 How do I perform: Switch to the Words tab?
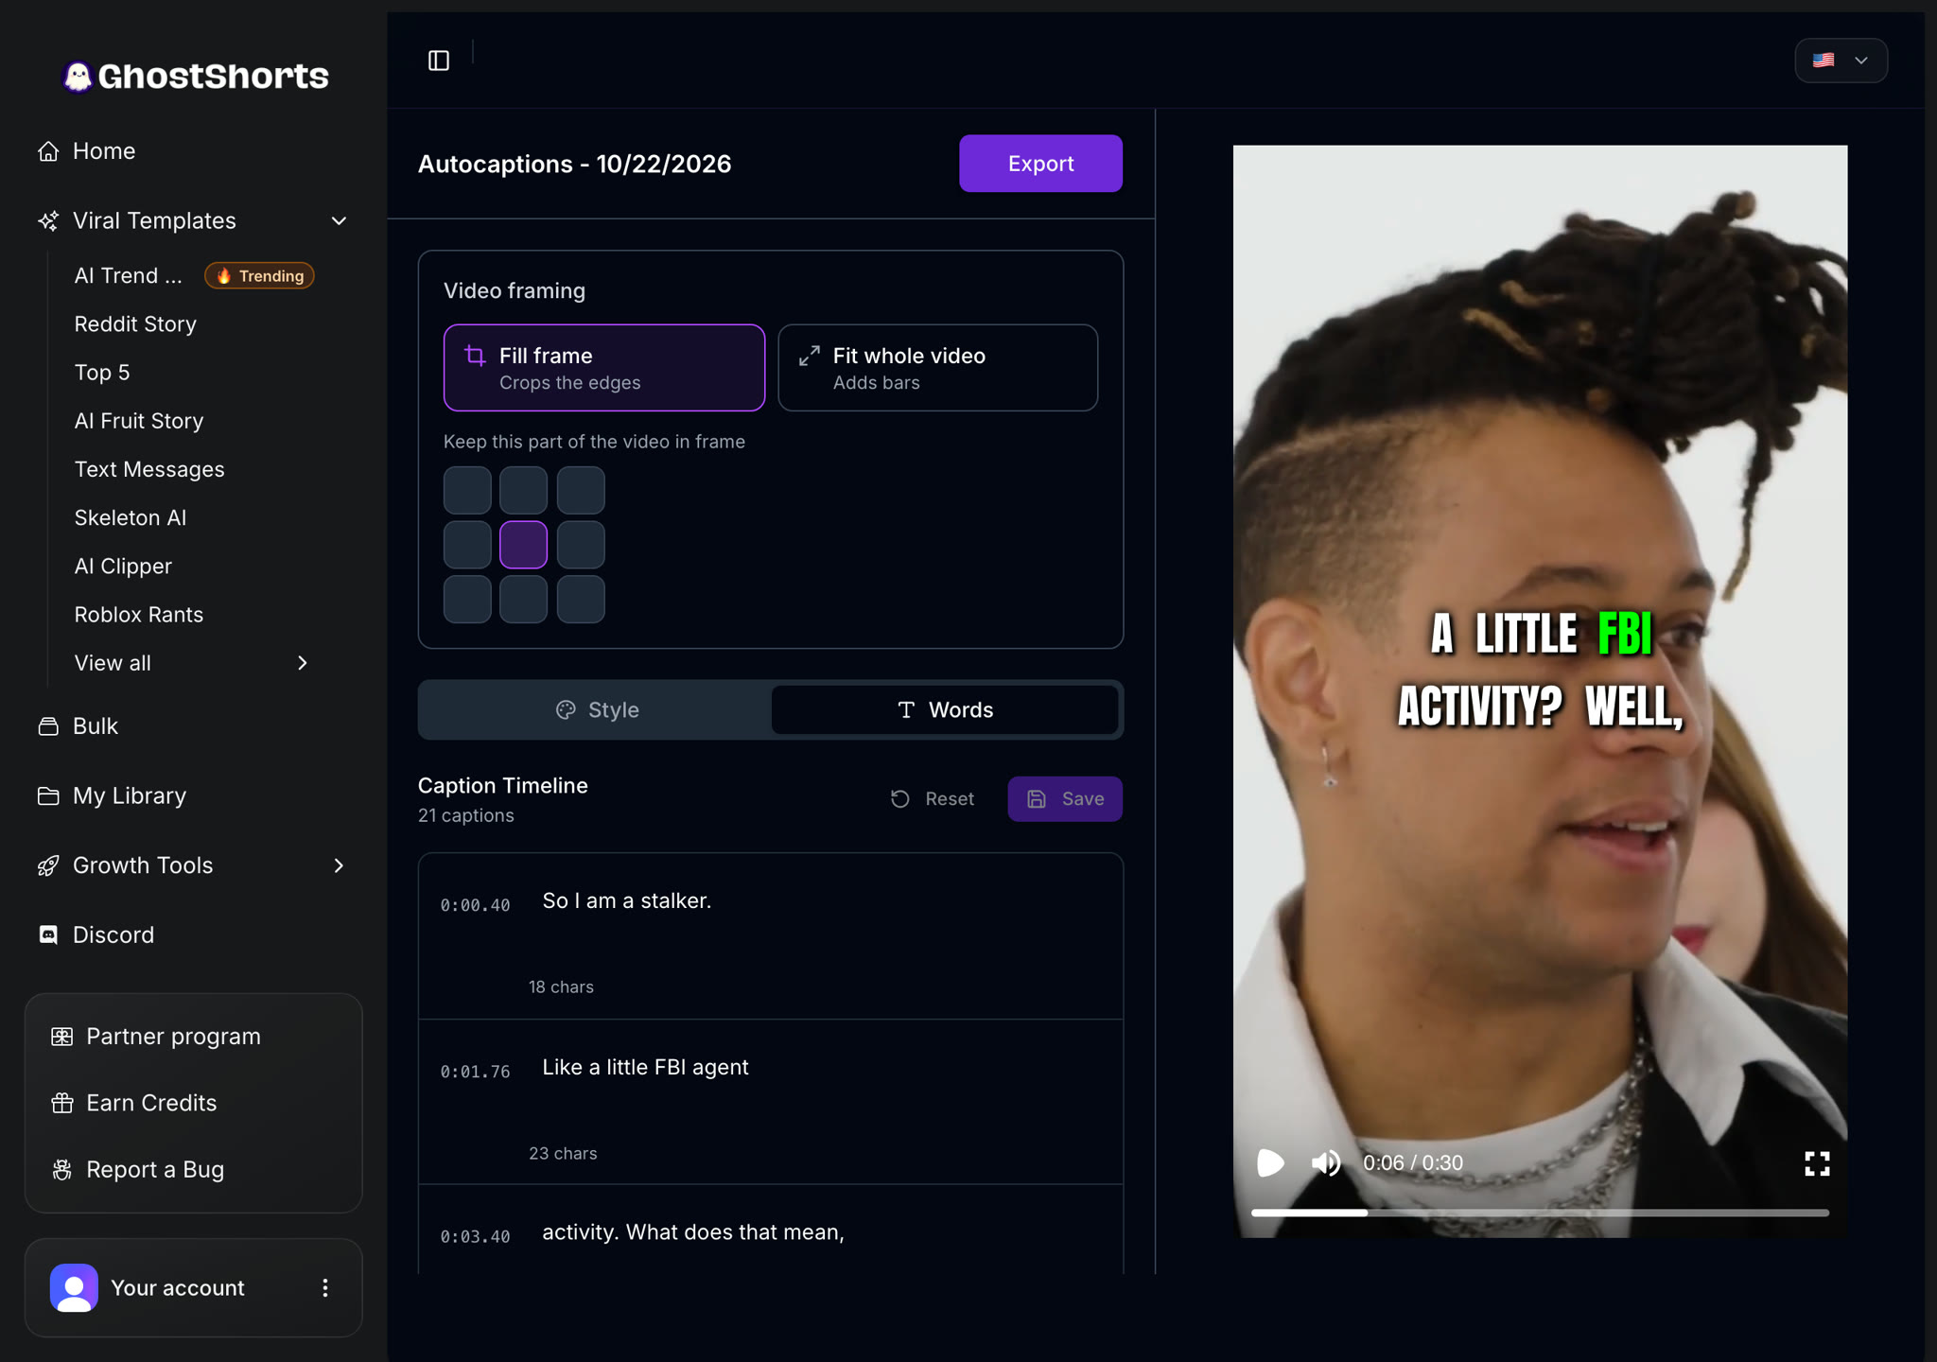945,710
